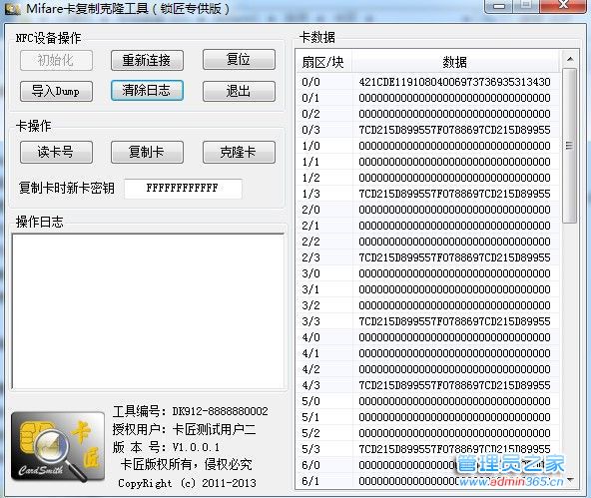Select row 2/1 in card data
The image size is (591, 498).
(427, 226)
